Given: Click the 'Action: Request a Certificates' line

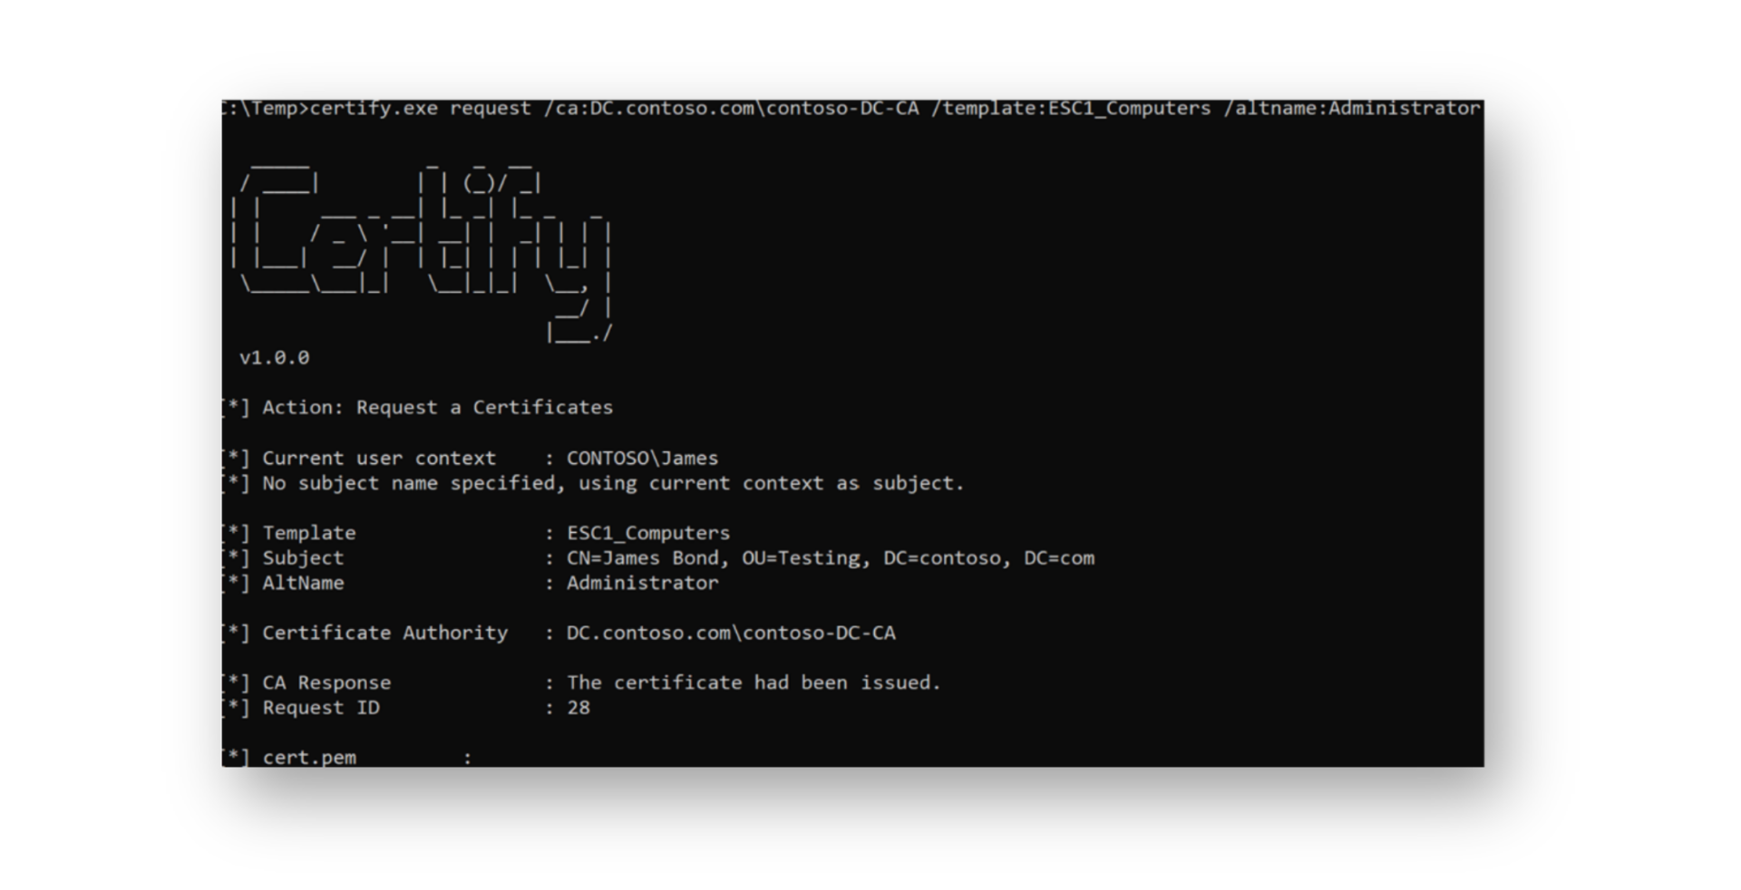Looking at the screenshot, I should click(437, 408).
